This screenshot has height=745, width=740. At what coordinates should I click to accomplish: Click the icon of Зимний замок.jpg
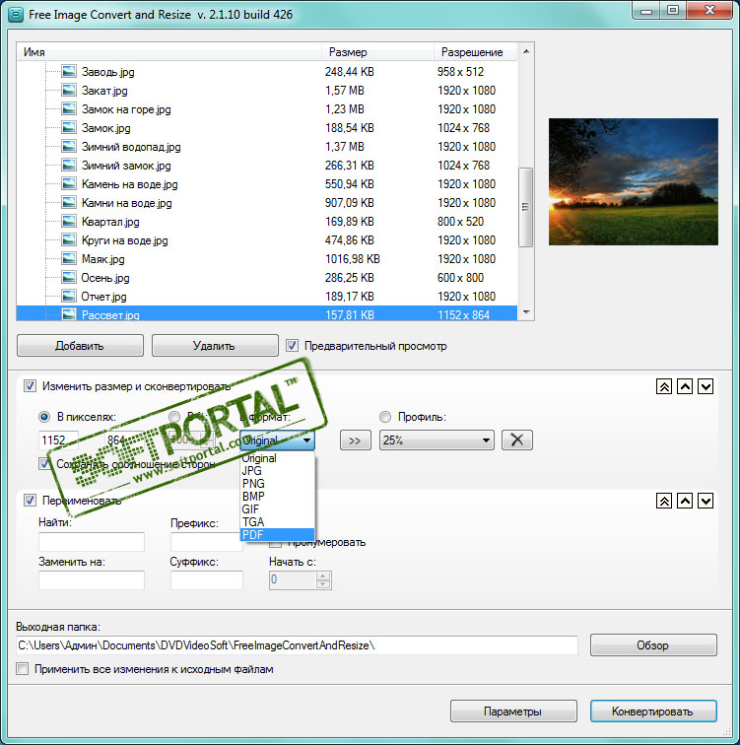69,166
